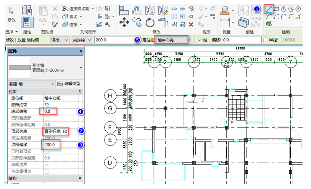Click the 编辑类型 button
This screenshot has width=311, height=189.
69,84
